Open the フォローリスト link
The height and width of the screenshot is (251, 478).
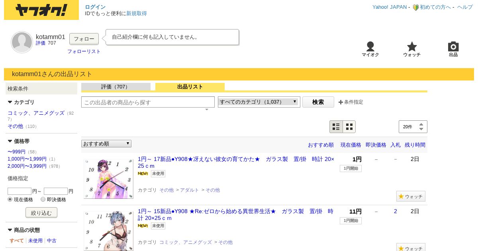tap(84, 51)
